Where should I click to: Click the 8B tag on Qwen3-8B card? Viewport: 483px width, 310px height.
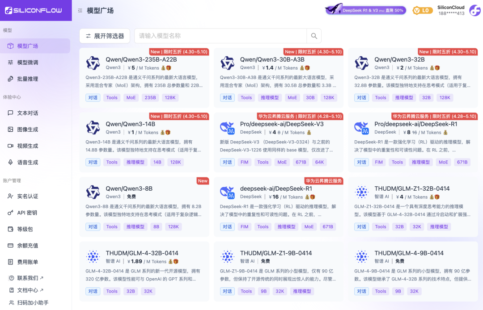click(157, 227)
